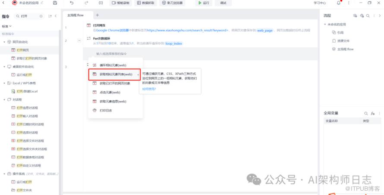The image size is (384, 195).
Task: Click the save disk icon
Action: [55, 3]
